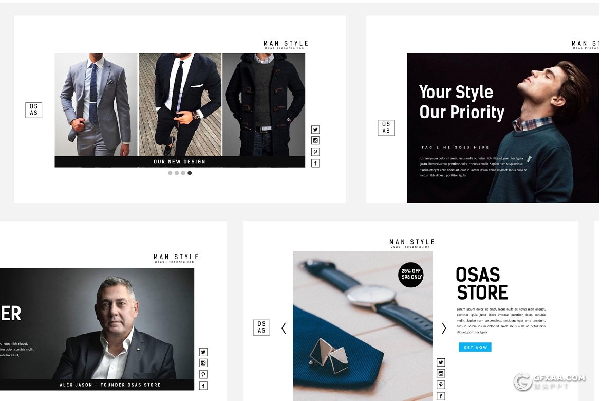Select the second carousel dot under Our New Design

177,173
